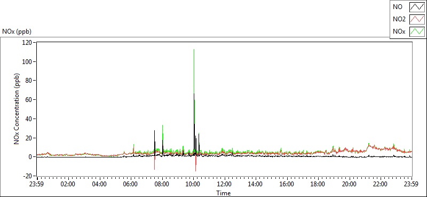Click the 0 y-axis tick label
The width and height of the screenshot is (427, 197).
coord(30,157)
